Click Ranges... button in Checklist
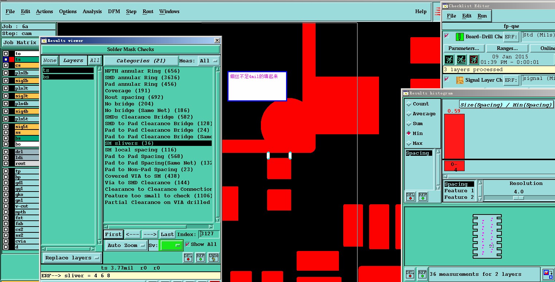The image size is (555, 282). (507, 48)
